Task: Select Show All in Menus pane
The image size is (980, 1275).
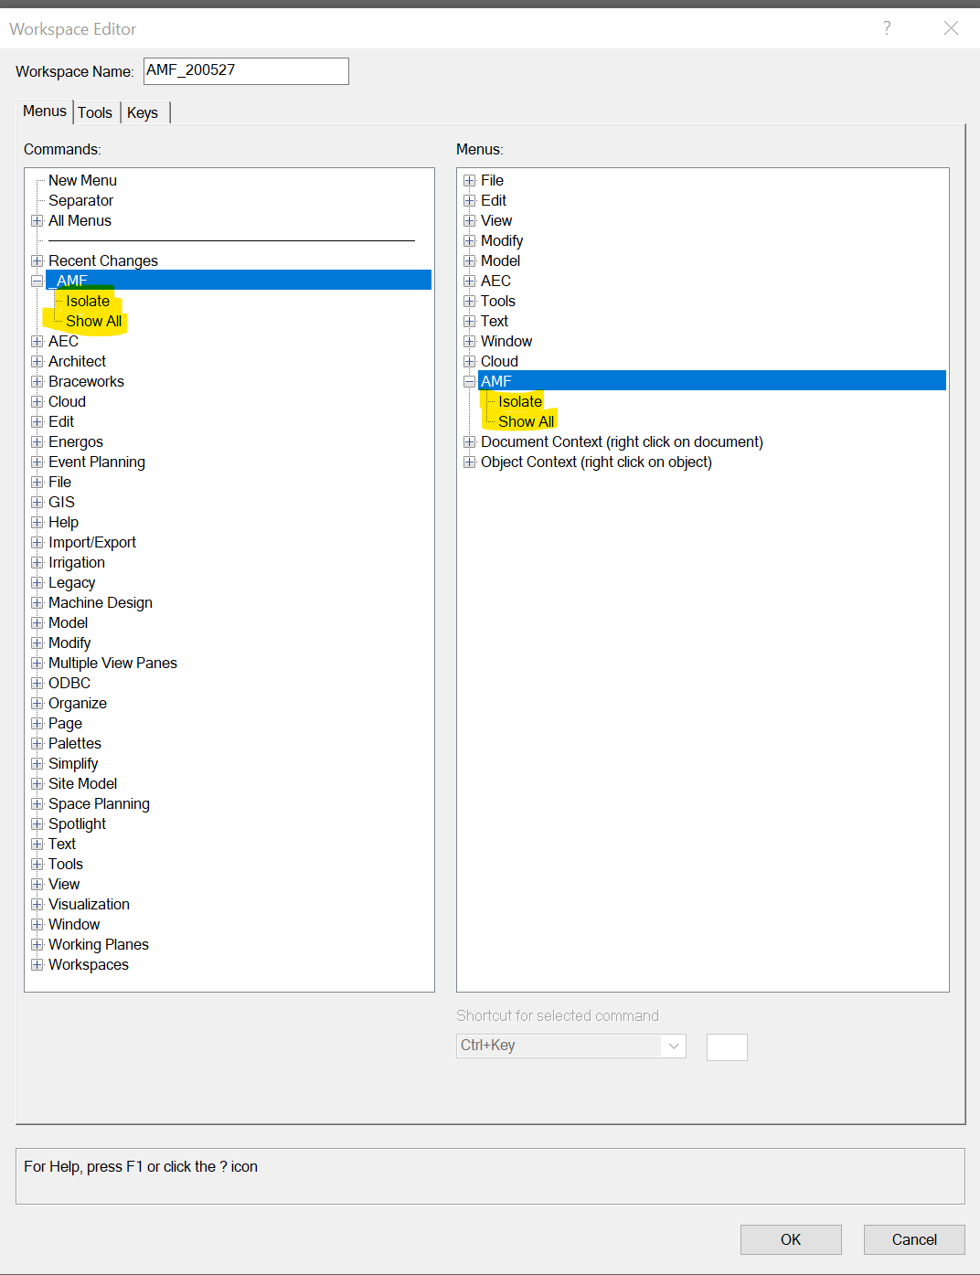Action: click(526, 422)
